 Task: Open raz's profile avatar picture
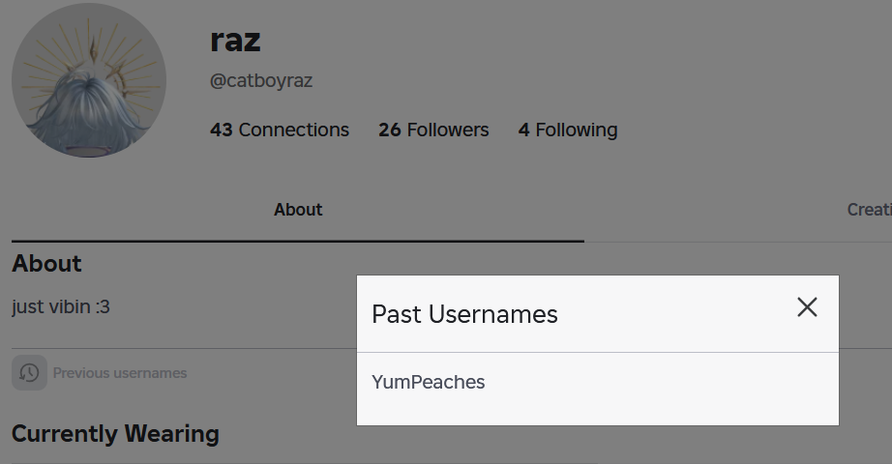(x=89, y=80)
